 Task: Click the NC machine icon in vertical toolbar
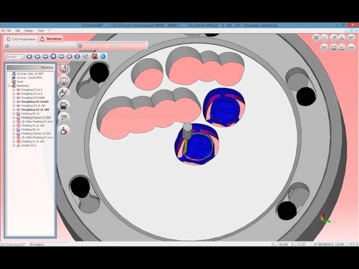(63, 105)
